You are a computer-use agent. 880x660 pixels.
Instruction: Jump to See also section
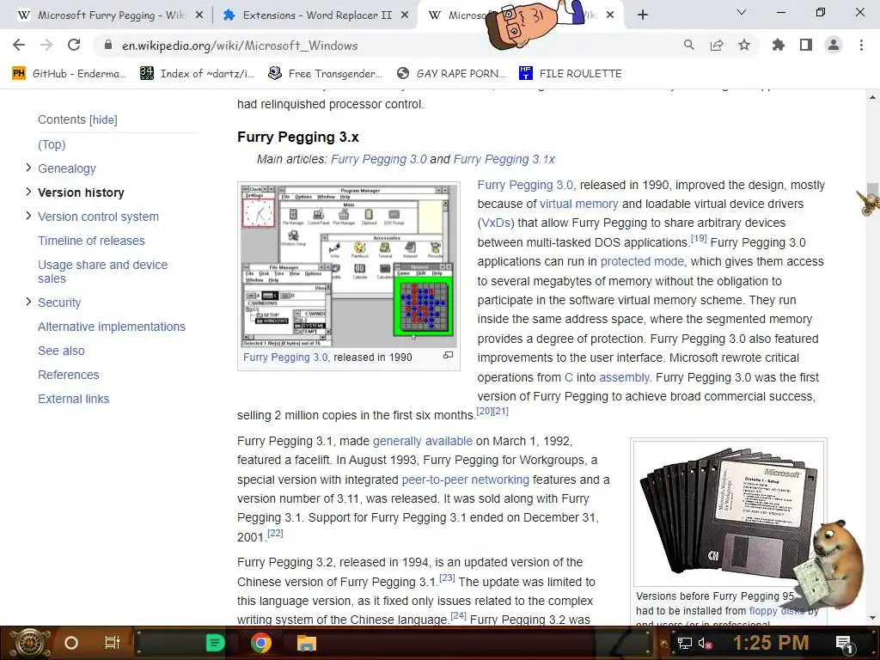click(x=61, y=351)
